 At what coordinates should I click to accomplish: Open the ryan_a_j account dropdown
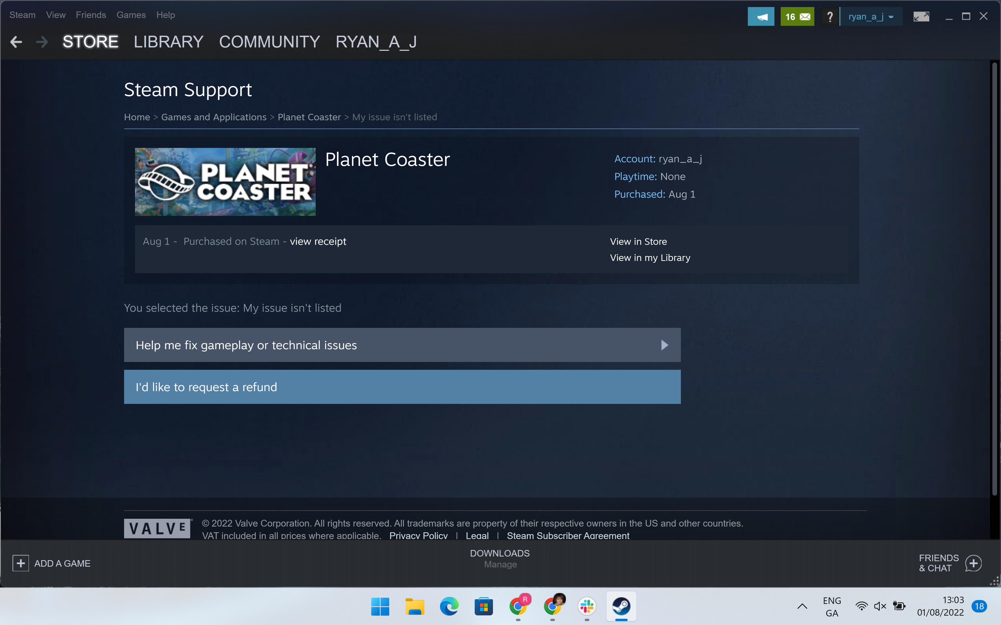point(871,16)
